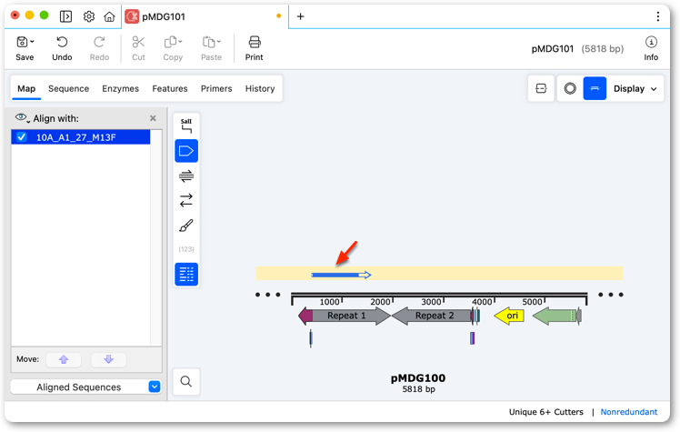This screenshot has width=680, height=432.
Task: Toggle SalI enzyme sites display
Action: click(186, 126)
